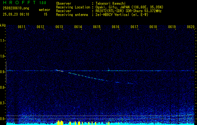Click the 0613 time marker
Image resolution: width=197 pixels, height=125 pixels.
[x=59, y=27]
